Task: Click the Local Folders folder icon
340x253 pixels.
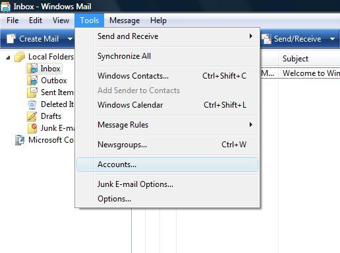Action: [x=20, y=57]
